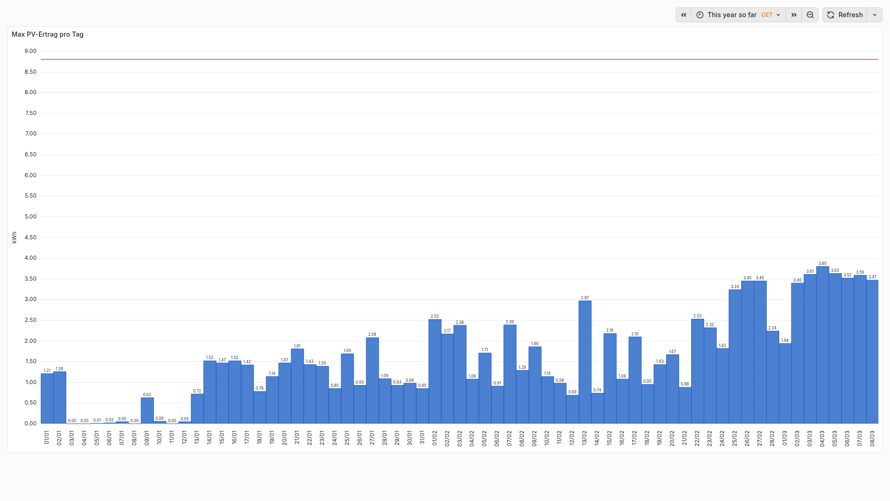The image size is (890, 501).
Task: Click the 2.97 bar for 13/02
Action: tap(585, 362)
